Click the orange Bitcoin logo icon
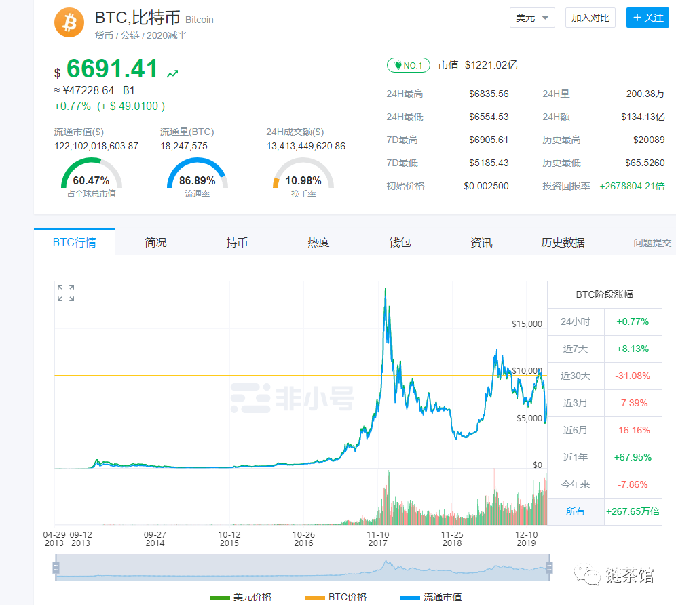 click(69, 22)
